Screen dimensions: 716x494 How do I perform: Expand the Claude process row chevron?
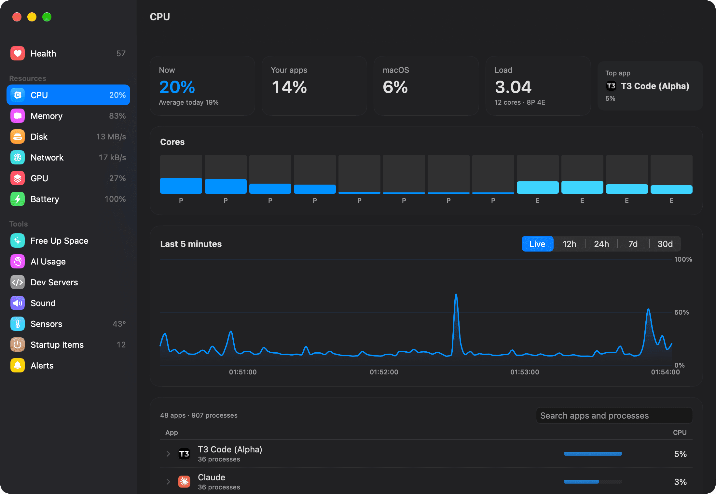(x=168, y=482)
